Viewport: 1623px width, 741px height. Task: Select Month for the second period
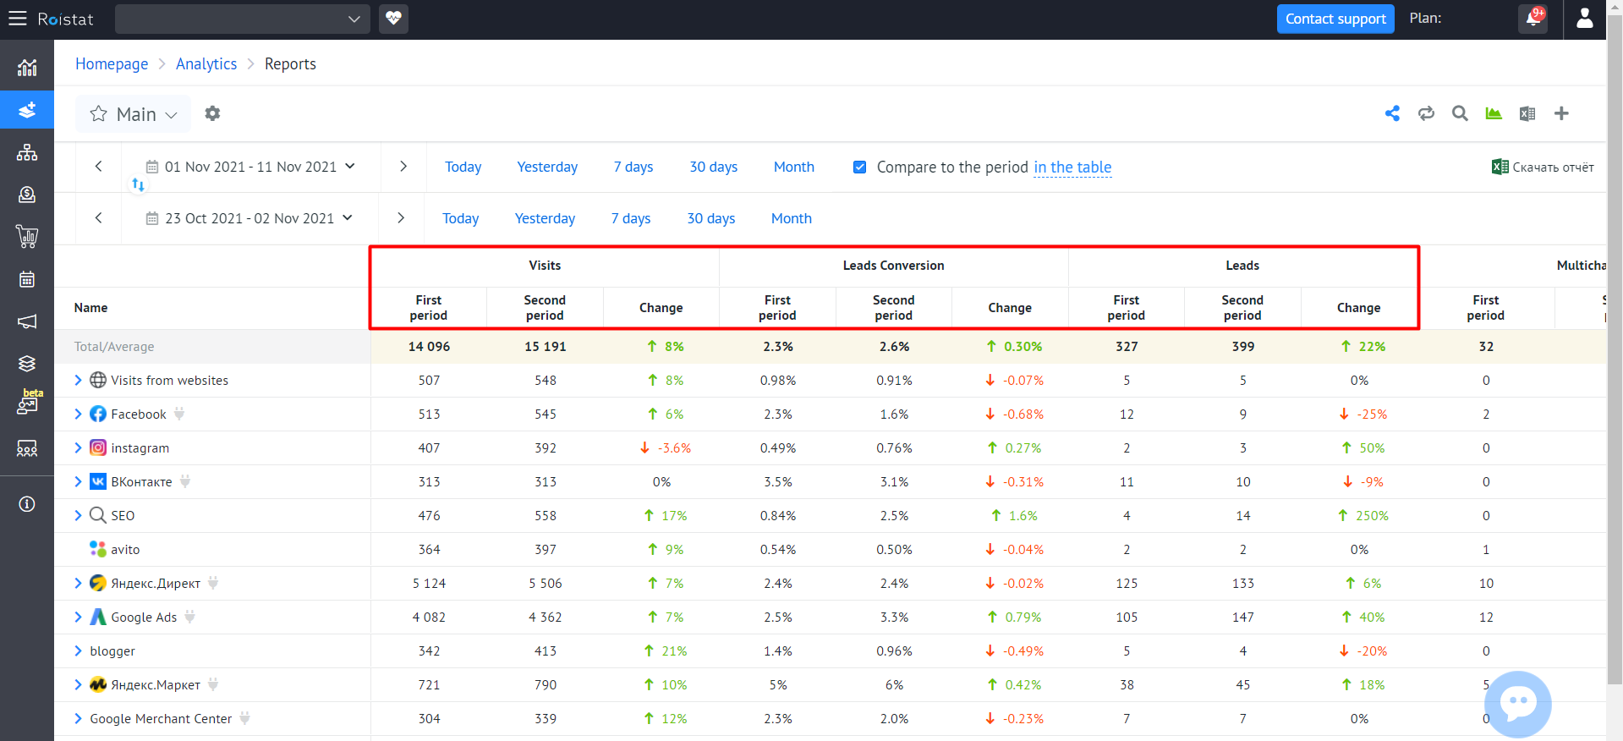(792, 218)
